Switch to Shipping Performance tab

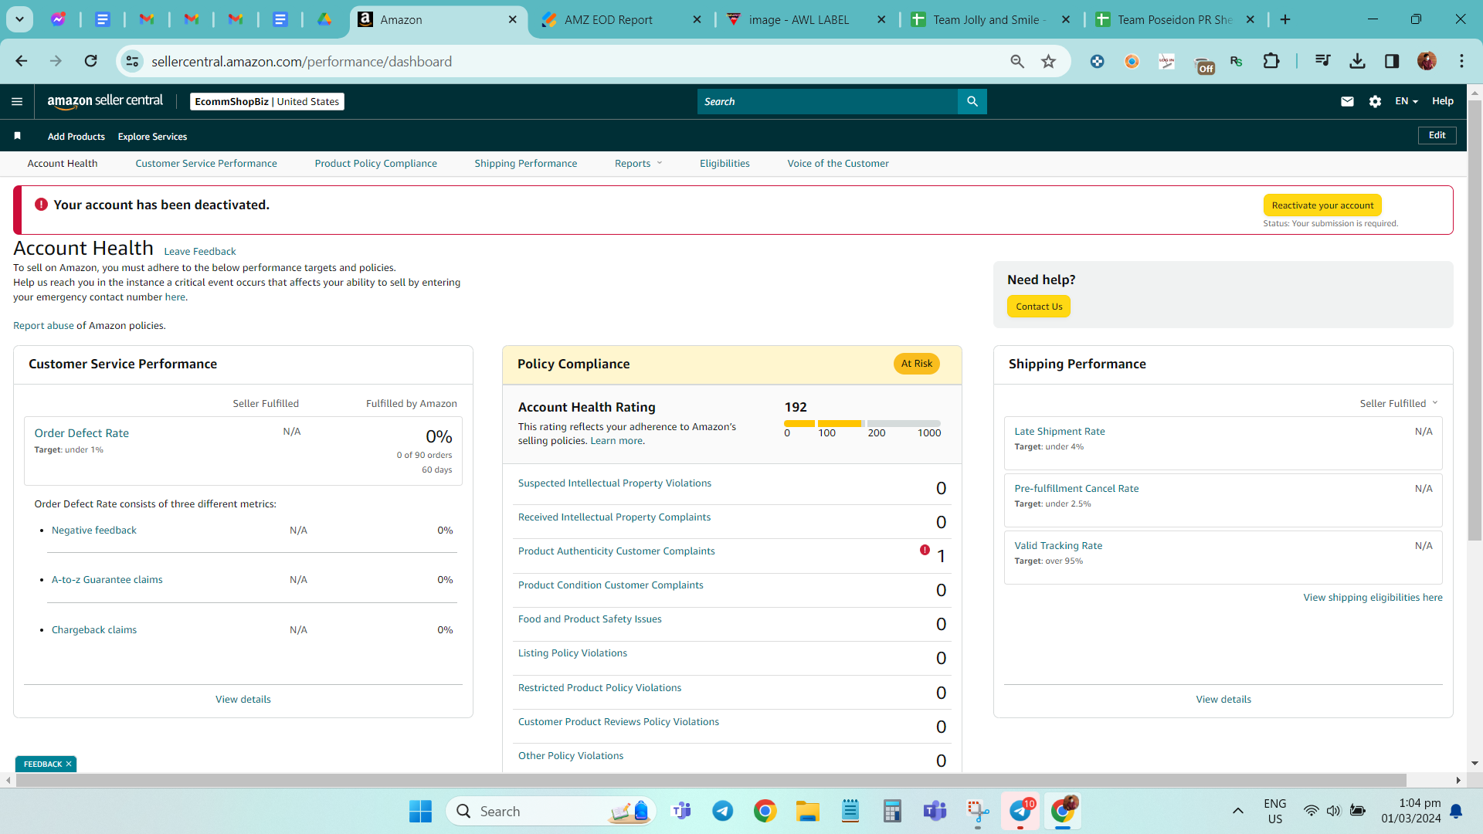pos(526,163)
